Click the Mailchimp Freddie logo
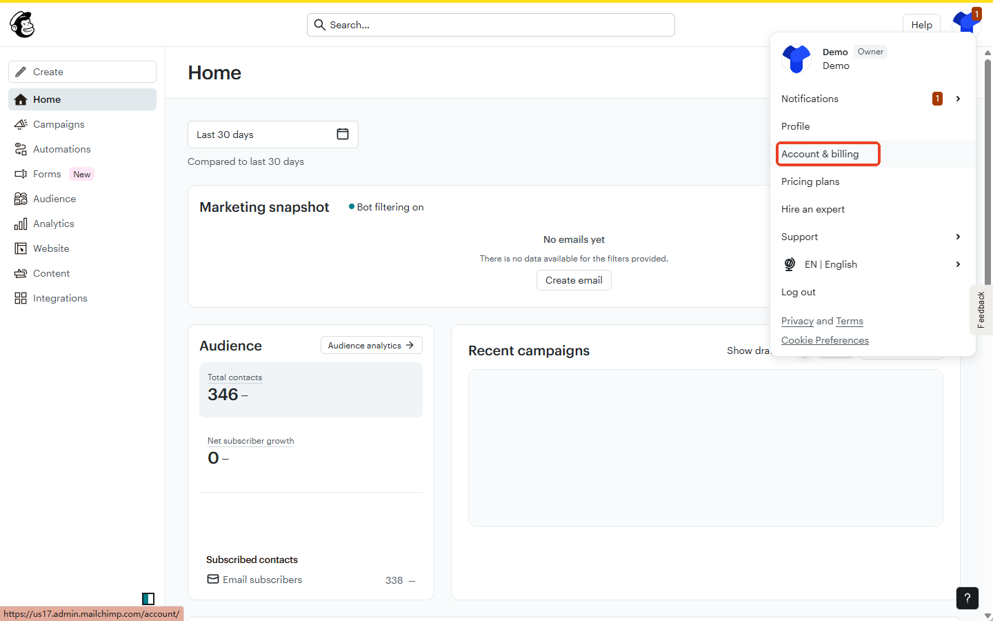 pos(22,25)
